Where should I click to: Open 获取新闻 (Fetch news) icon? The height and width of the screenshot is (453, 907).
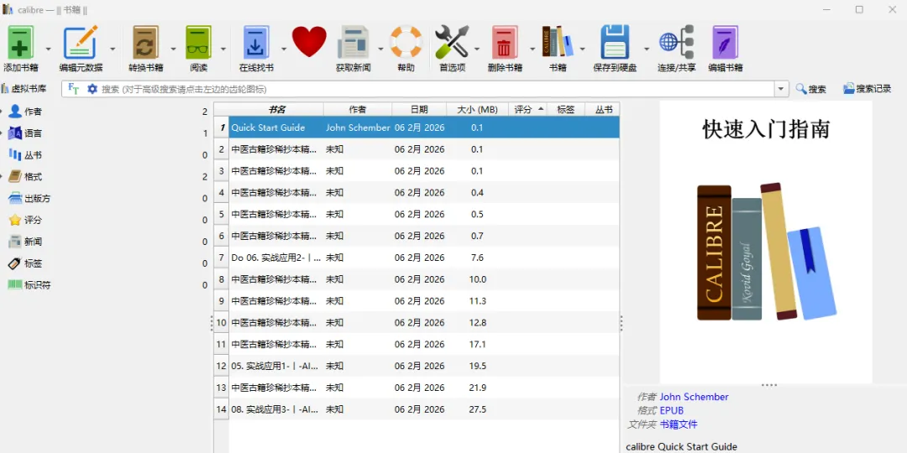[x=354, y=42]
